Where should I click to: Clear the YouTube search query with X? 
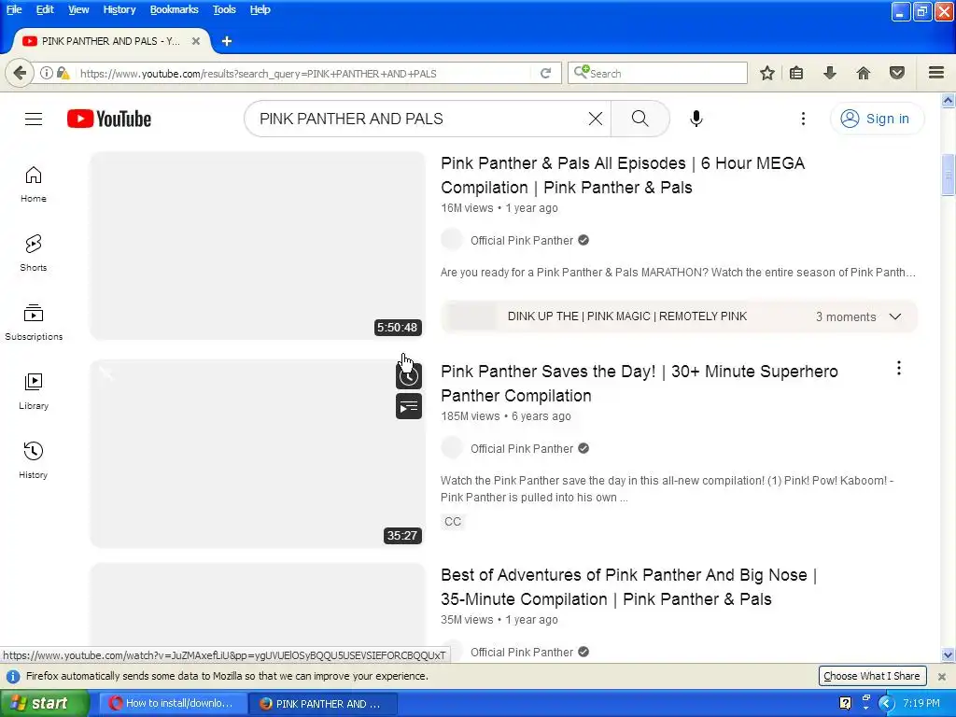[x=595, y=119]
